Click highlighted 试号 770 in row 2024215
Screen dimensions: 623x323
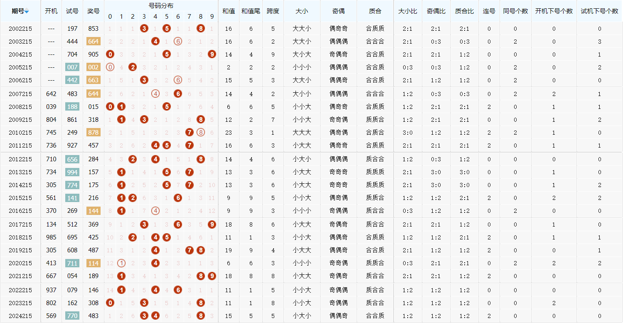72,316
